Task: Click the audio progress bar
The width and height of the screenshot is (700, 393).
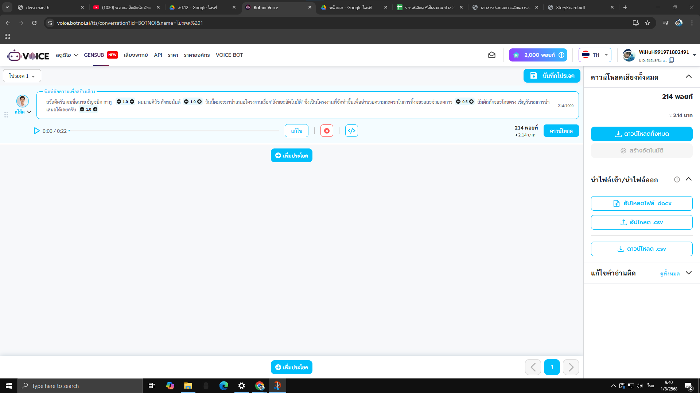Action: pyautogui.click(x=174, y=131)
